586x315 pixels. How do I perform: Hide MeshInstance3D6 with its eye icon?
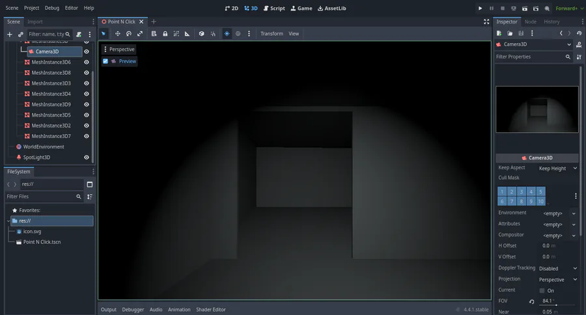87,62
